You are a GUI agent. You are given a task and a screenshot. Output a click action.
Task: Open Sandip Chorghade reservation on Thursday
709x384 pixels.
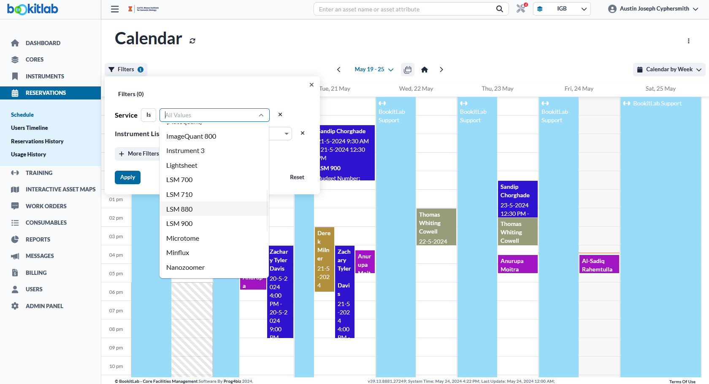(517, 199)
